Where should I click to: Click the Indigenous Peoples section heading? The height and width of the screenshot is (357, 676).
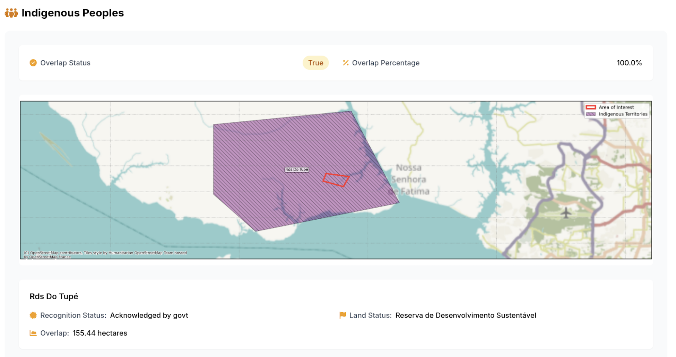pyautogui.click(x=72, y=13)
